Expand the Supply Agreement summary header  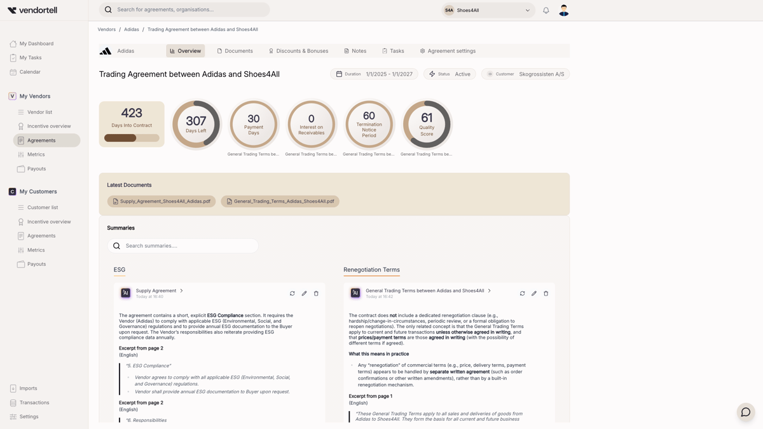pyautogui.click(x=181, y=290)
